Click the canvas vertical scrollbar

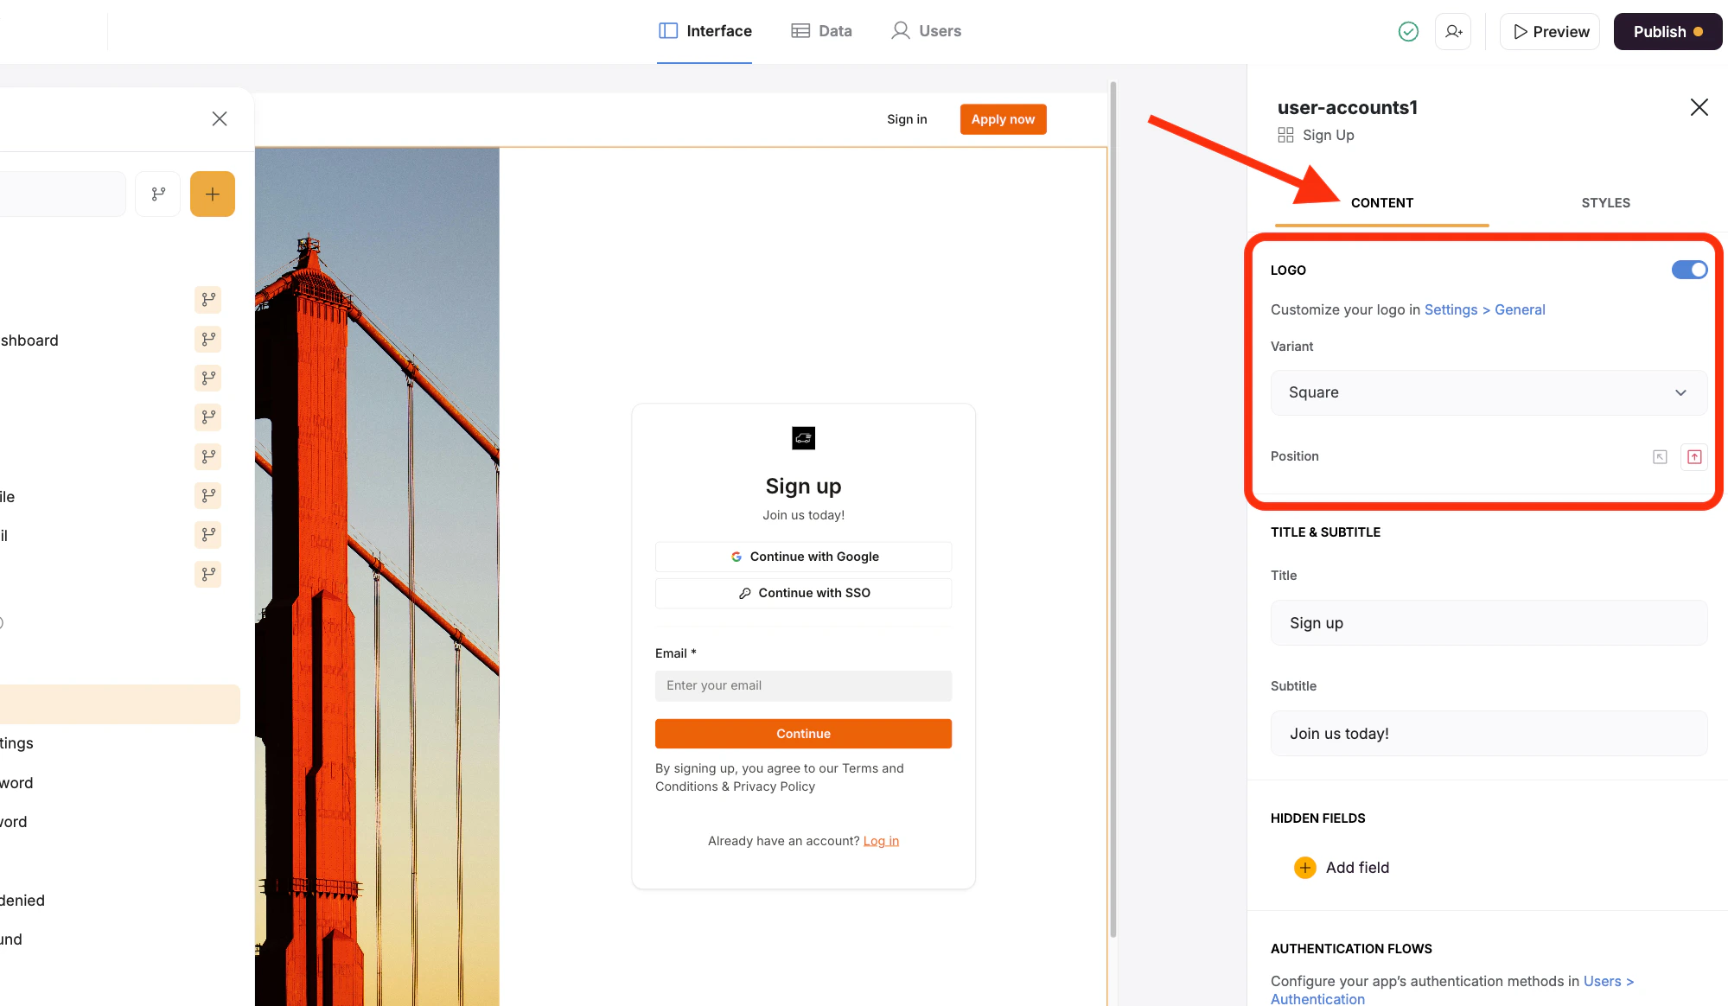click(1113, 510)
